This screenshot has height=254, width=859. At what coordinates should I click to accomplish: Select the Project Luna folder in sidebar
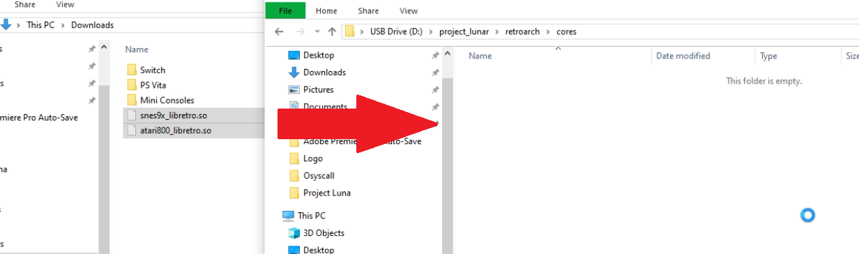point(327,193)
